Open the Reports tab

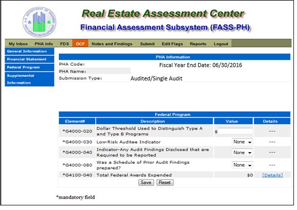coord(198,44)
